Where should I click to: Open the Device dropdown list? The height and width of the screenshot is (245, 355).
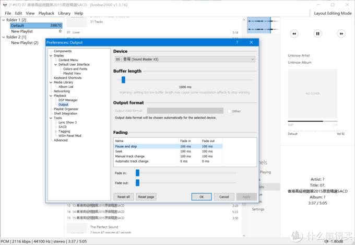[x=185, y=59]
